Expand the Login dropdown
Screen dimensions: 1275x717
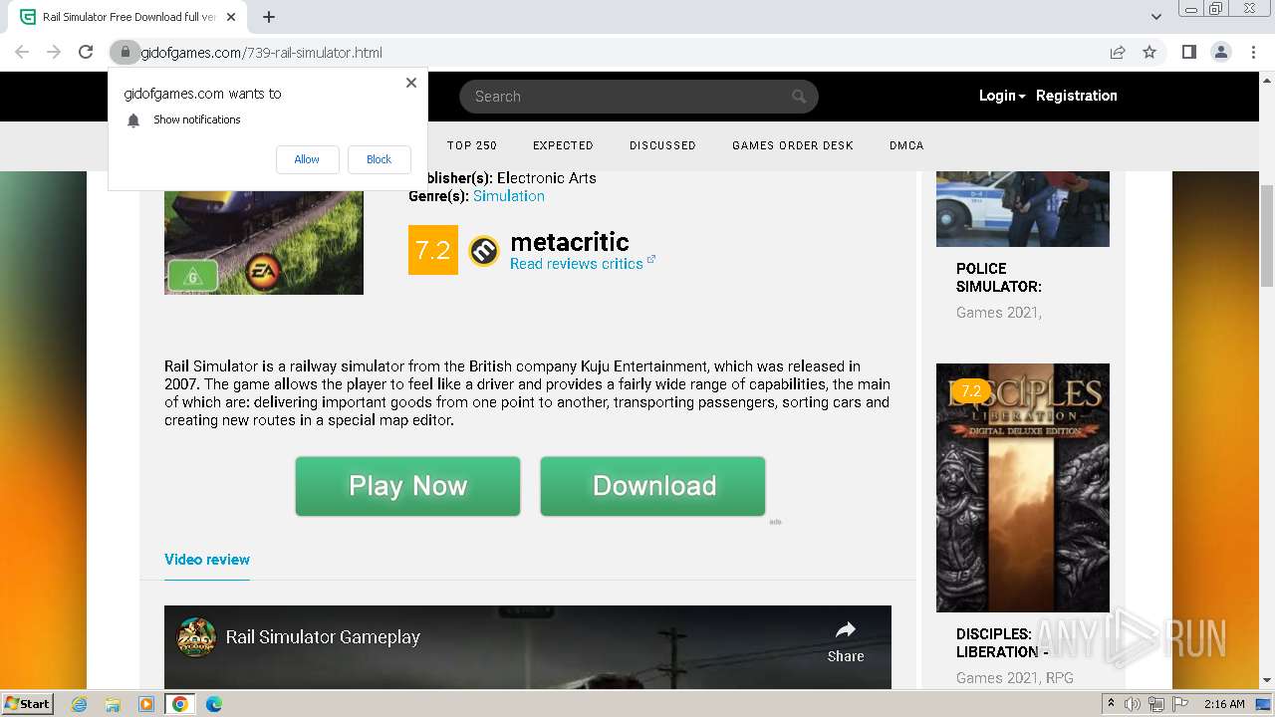click(1002, 96)
